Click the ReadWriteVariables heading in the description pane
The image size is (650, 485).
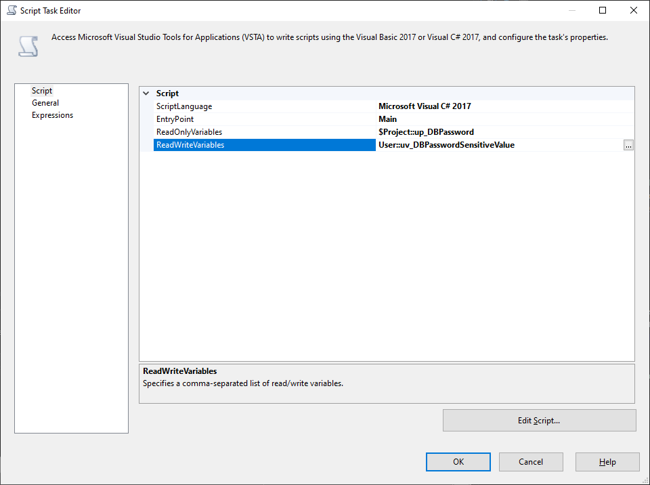click(x=180, y=371)
